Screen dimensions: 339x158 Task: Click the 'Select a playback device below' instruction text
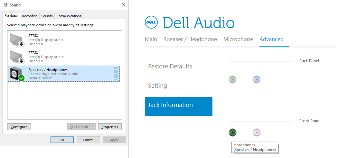click(51, 25)
